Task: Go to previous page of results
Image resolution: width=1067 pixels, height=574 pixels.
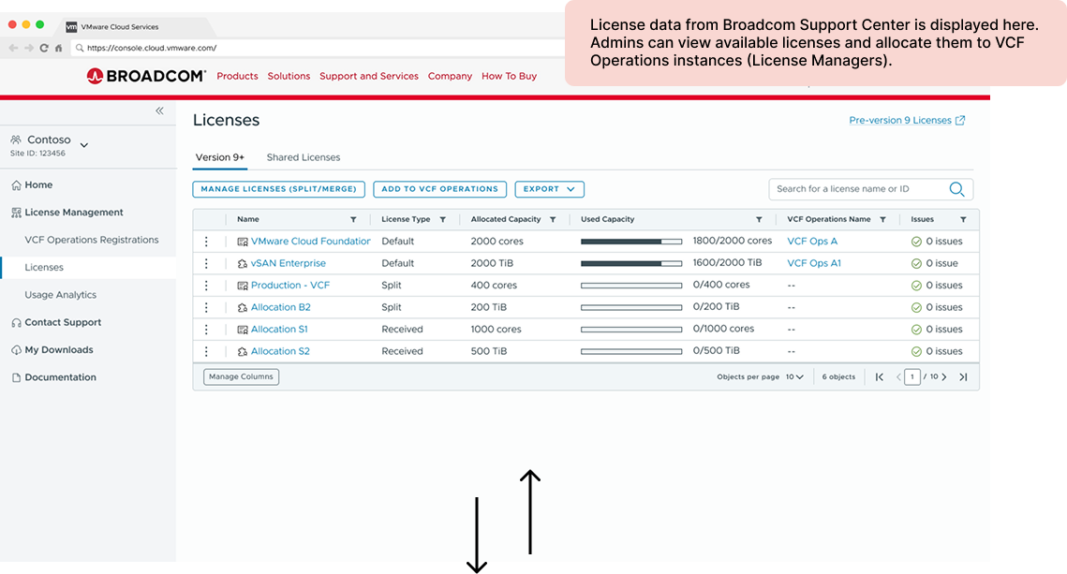Action: point(898,376)
